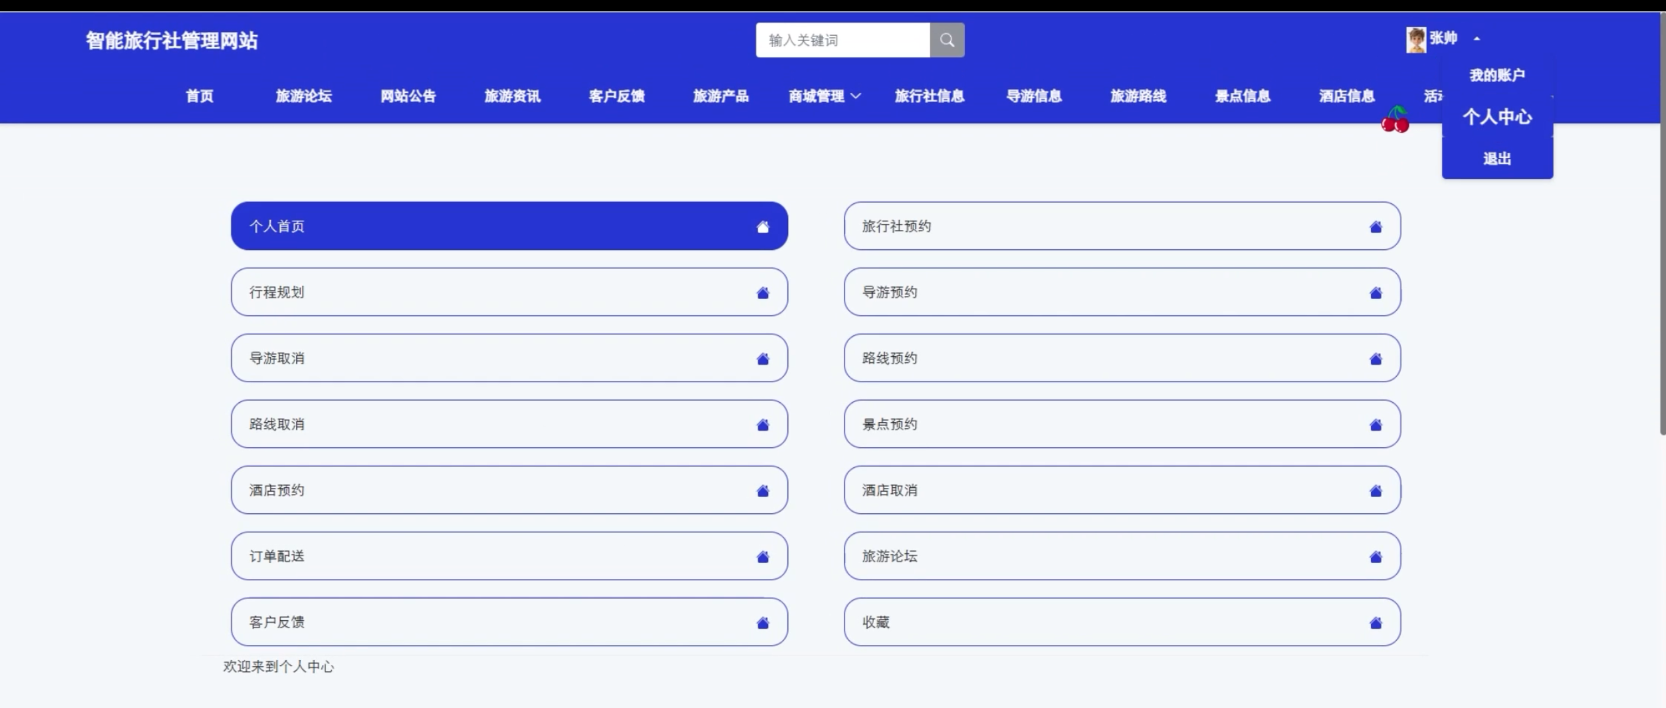Click the 输入关键词 search input field
The width and height of the screenshot is (1666, 708).
[x=842, y=40]
